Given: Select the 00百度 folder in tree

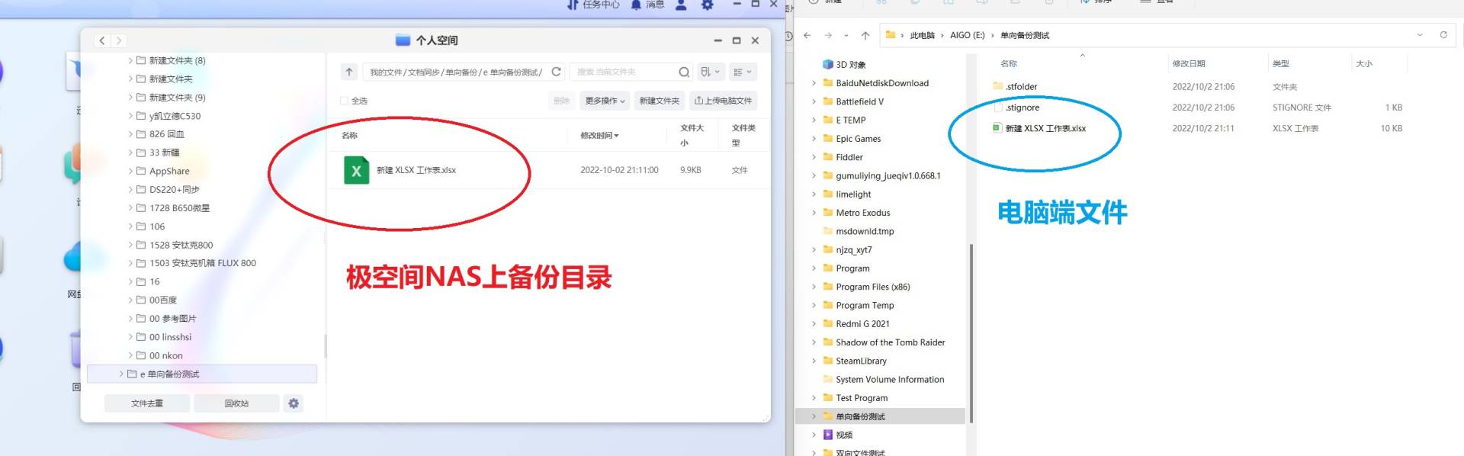Looking at the screenshot, I should (x=163, y=300).
